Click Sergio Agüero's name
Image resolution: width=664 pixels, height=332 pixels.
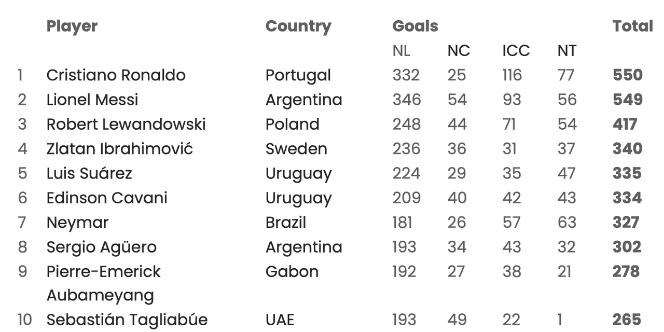tap(101, 247)
